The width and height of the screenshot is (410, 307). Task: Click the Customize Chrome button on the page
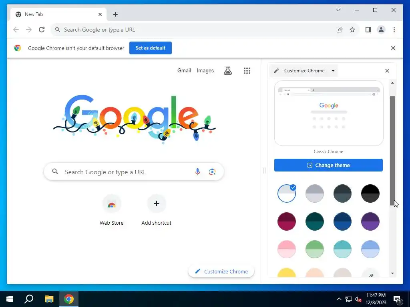coord(221,271)
